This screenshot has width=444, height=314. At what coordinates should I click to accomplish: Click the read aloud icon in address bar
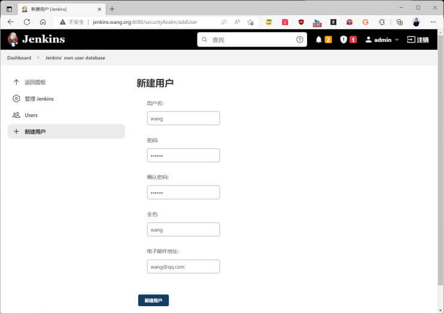(237, 22)
